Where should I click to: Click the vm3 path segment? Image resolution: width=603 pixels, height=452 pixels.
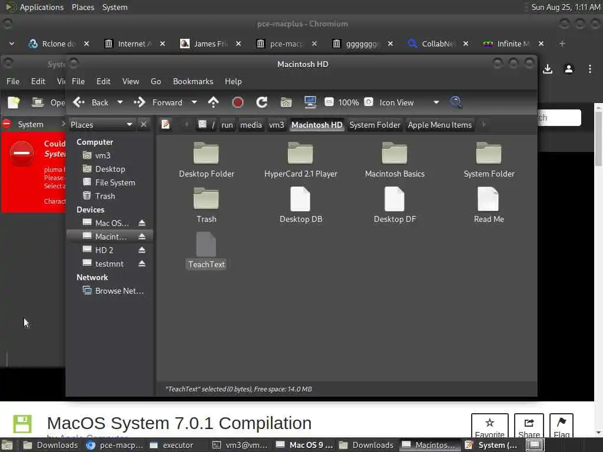[x=277, y=125]
